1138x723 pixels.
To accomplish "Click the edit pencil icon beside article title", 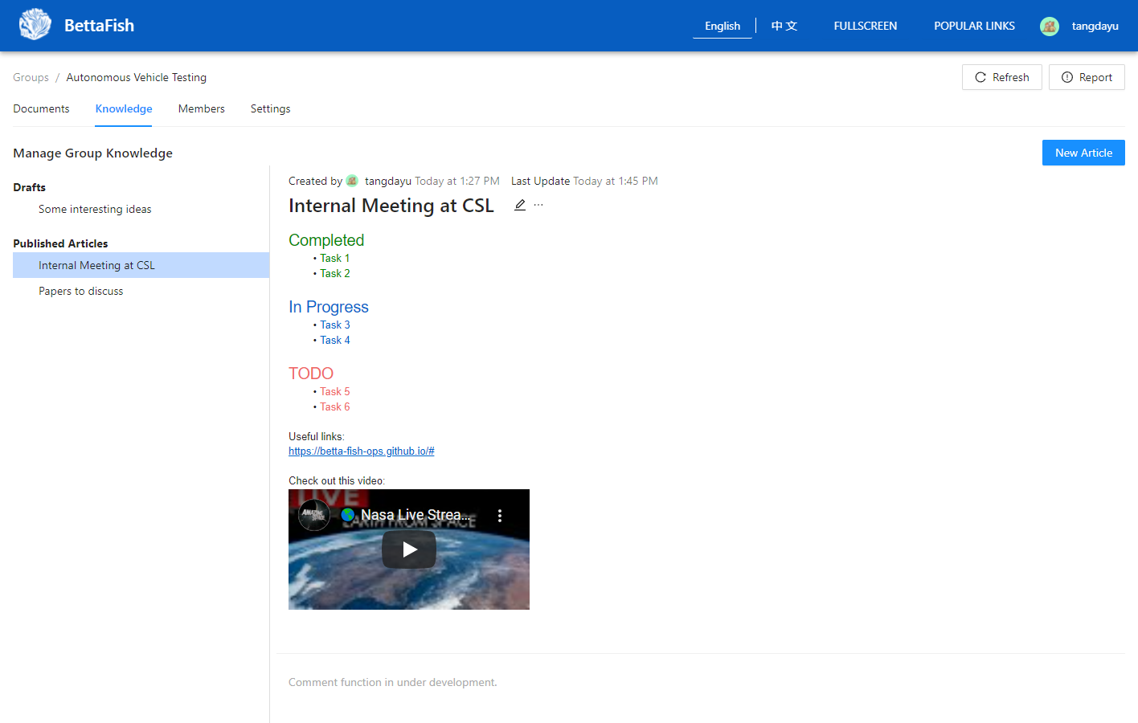I will pyautogui.click(x=520, y=205).
